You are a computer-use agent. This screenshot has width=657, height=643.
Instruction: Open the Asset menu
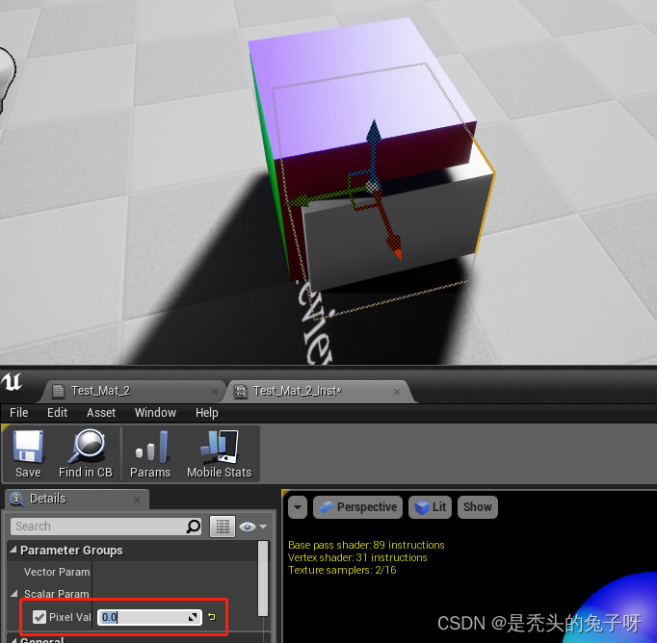pos(101,413)
